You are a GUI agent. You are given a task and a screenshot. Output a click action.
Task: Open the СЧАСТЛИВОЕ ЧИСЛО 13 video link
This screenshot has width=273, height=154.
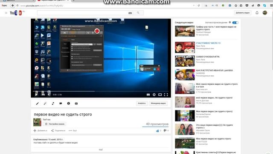208,43
